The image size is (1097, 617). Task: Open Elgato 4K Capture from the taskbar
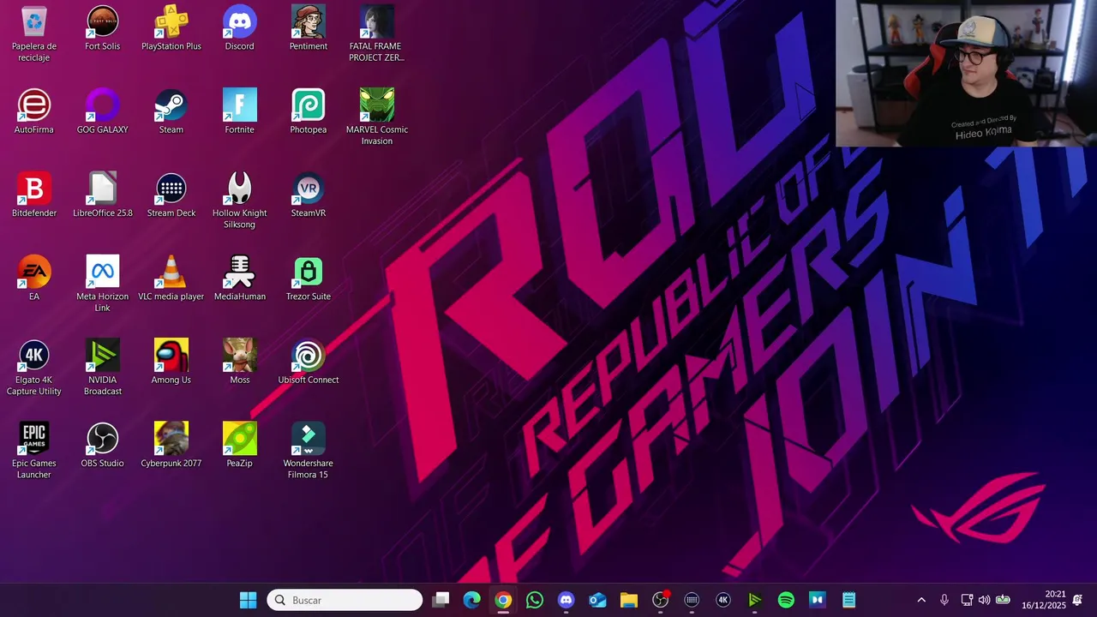coord(723,600)
